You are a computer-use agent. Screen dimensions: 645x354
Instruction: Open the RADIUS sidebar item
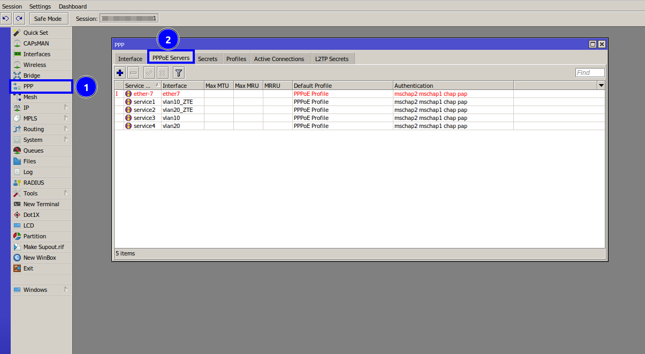[34, 183]
